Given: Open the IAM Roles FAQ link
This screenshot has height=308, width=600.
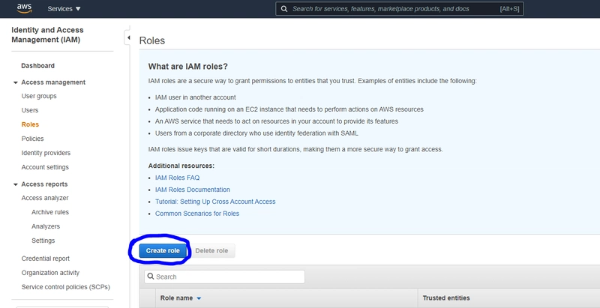Looking at the screenshot, I should click(x=177, y=178).
